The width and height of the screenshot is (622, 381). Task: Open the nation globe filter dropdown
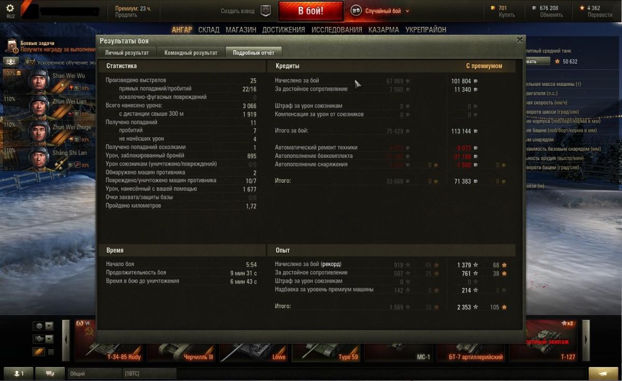coord(44,326)
